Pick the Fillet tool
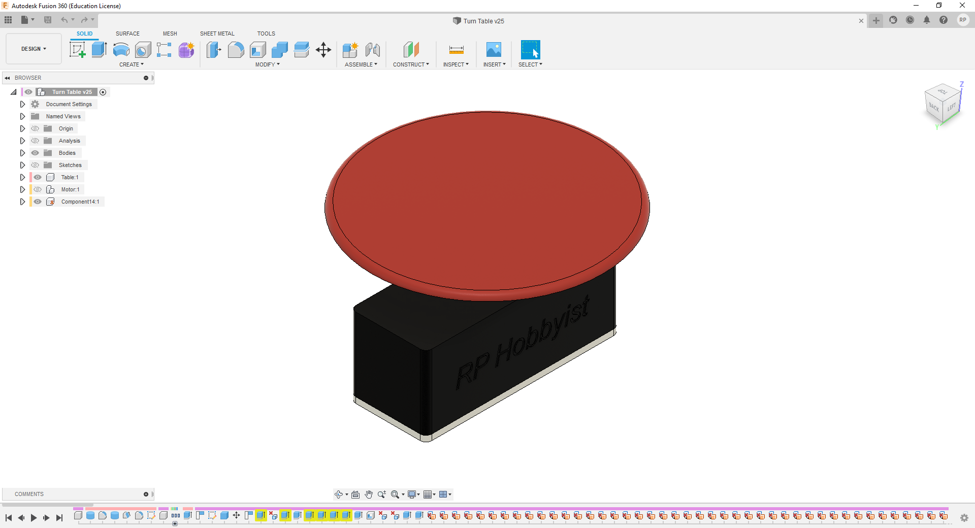Screen dimensions: 975x528 coord(236,50)
